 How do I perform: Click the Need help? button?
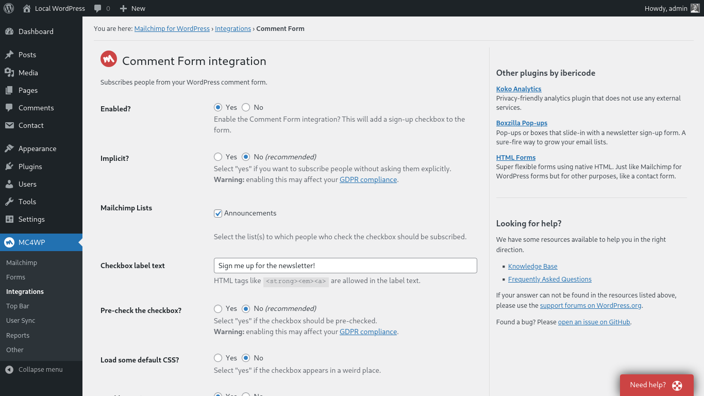[x=656, y=385]
